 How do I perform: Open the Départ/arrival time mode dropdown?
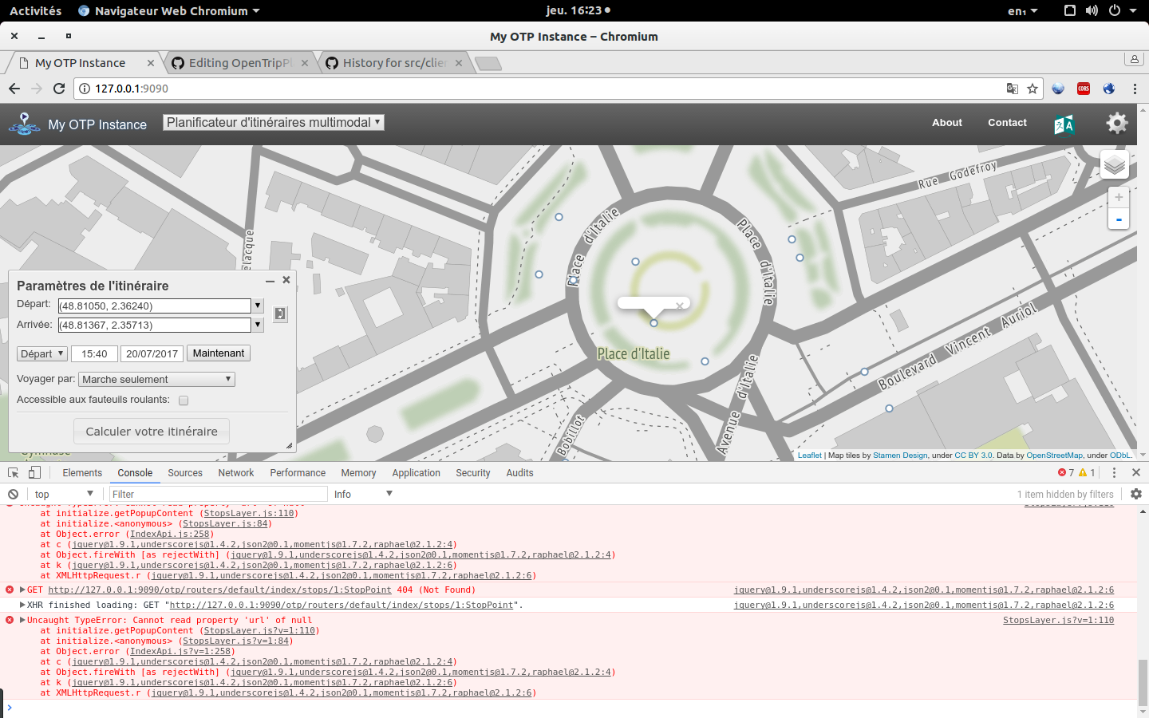42,353
